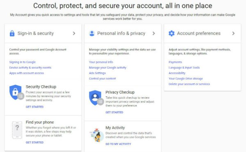Open Apps with account access link
Screen dimensions: 246x152
coord(27,73)
